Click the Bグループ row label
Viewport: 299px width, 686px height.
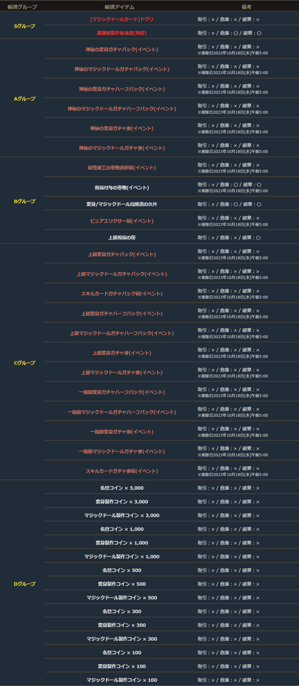tap(25, 201)
